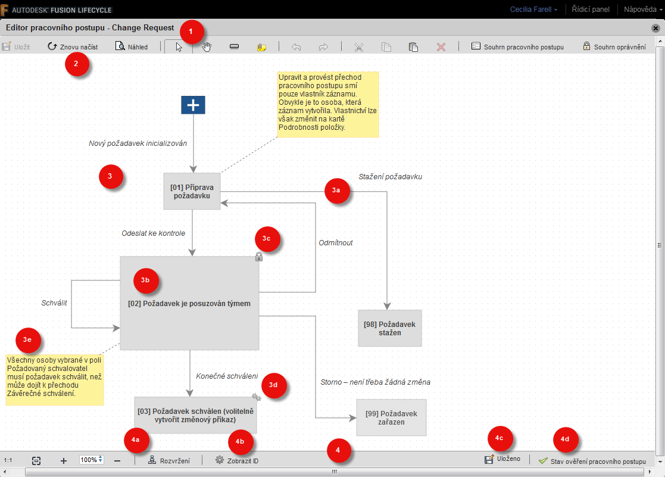Select note about Požadovaný schvalovatel
The height and width of the screenshot is (477, 665).
(x=55, y=381)
